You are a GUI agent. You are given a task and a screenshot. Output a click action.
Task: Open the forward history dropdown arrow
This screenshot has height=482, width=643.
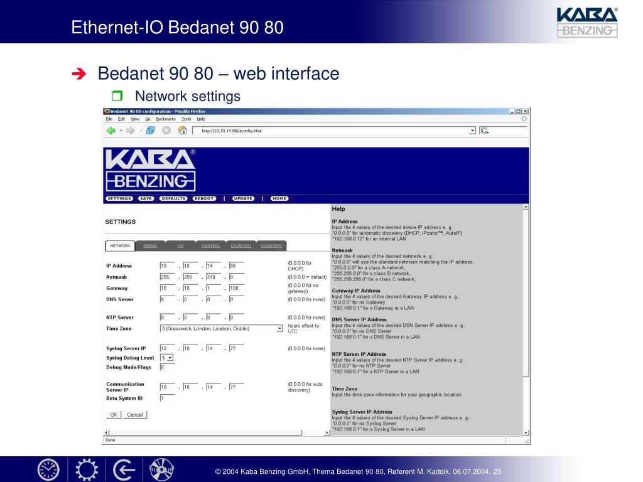(141, 131)
